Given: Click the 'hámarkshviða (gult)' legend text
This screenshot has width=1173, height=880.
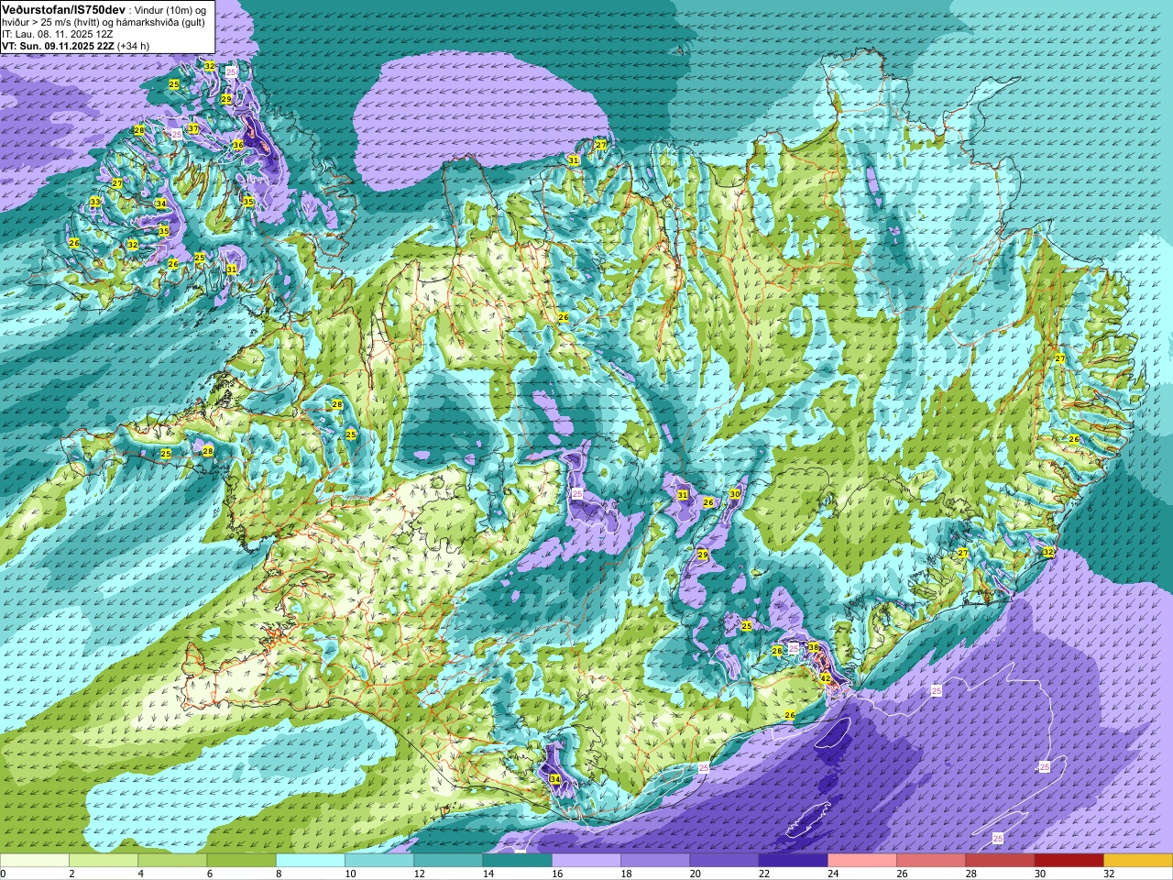Looking at the screenshot, I should coord(159,22).
